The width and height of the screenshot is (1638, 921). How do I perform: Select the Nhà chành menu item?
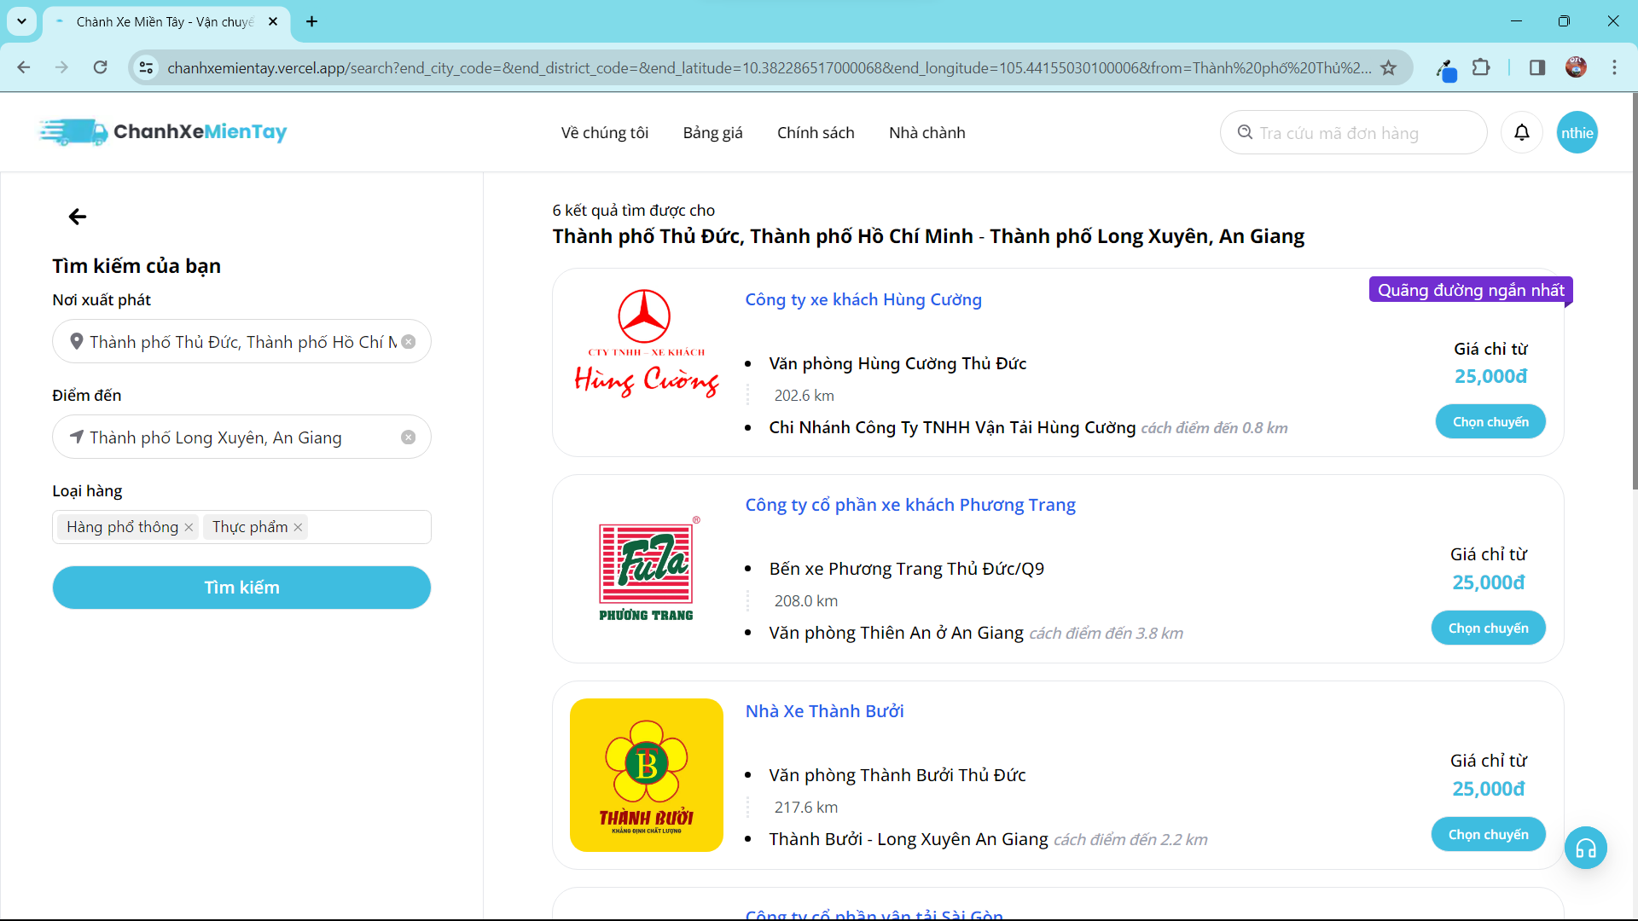tap(926, 132)
